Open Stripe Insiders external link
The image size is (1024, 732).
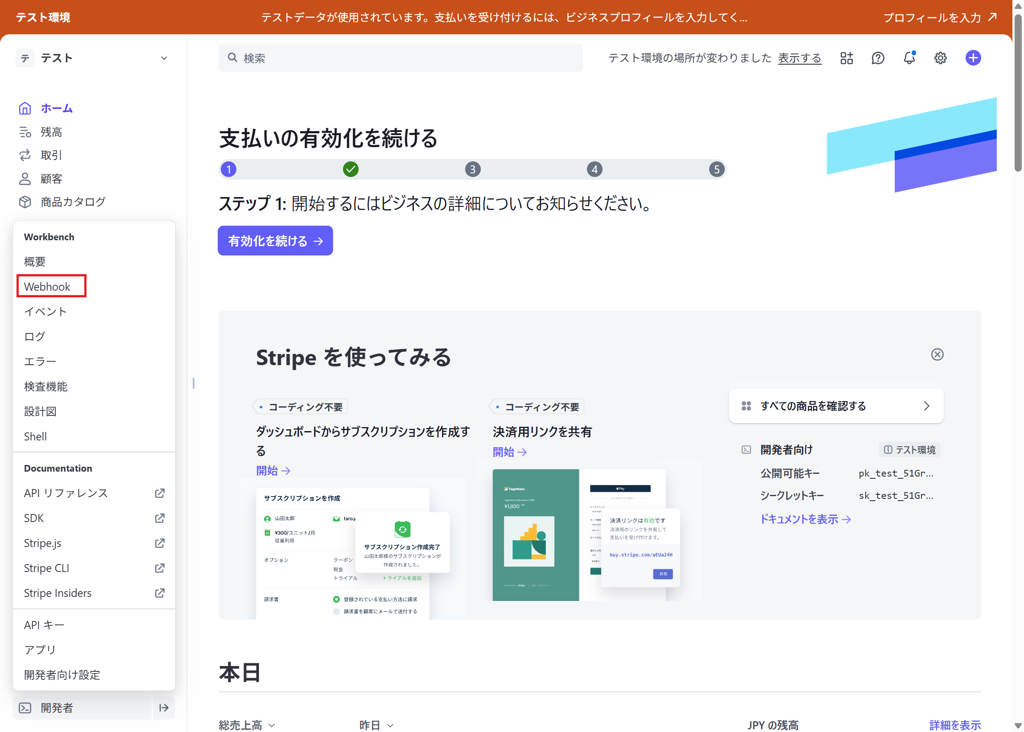click(x=94, y=593)
